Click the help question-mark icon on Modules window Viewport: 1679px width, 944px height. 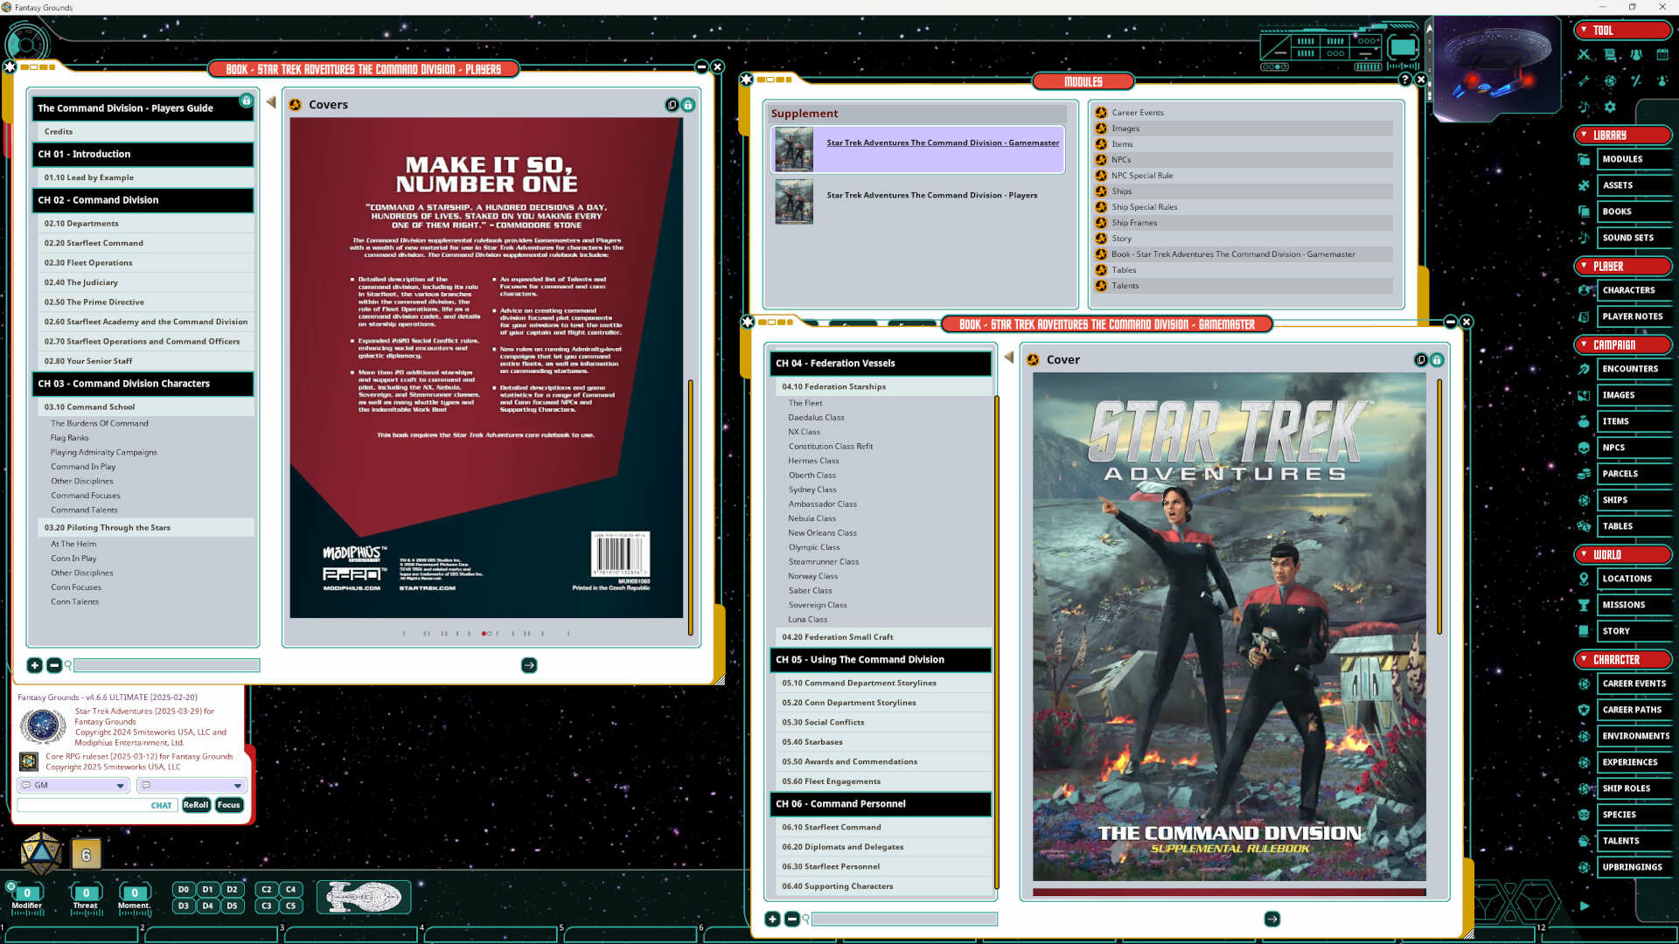coord(1405,80)
